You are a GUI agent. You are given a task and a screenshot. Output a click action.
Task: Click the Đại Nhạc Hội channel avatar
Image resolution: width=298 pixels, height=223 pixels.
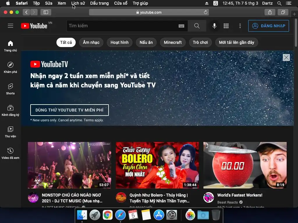pos(121,197)
